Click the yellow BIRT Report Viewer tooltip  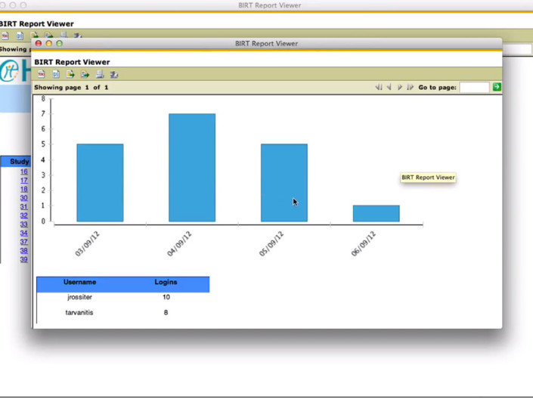[x=428, y=178]
